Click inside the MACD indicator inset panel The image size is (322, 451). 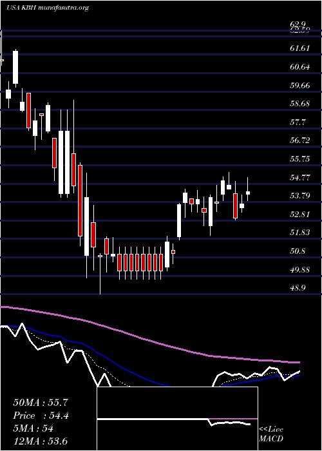click(177, 419)
